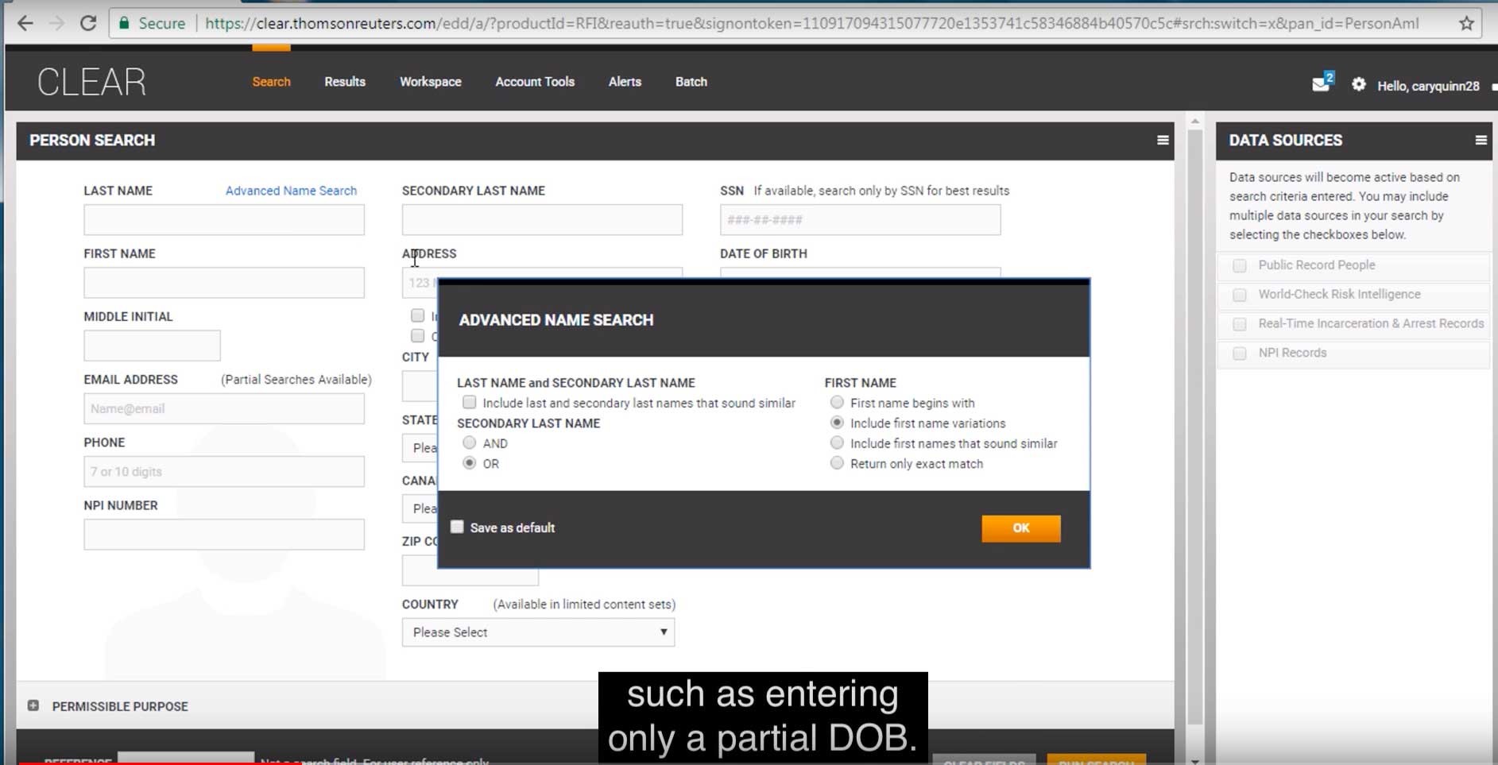Click the CLEAR logo
The height and width of the screenshot is (765, 1498).
pyautogui.click(x=92, y=82)
